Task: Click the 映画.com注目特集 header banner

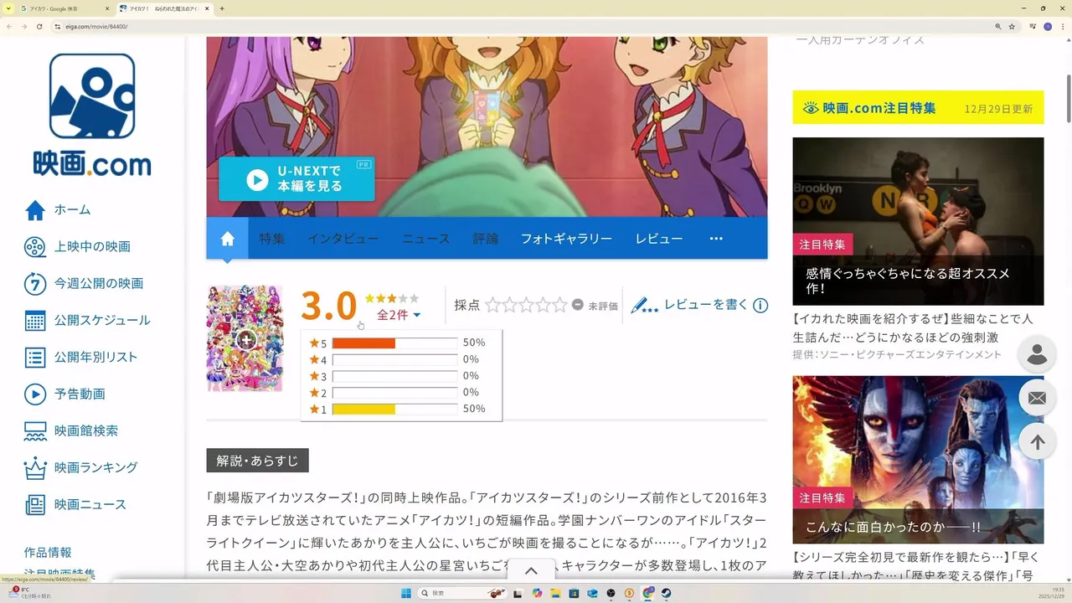Action: pyautogui.click(x=919, y=107)
